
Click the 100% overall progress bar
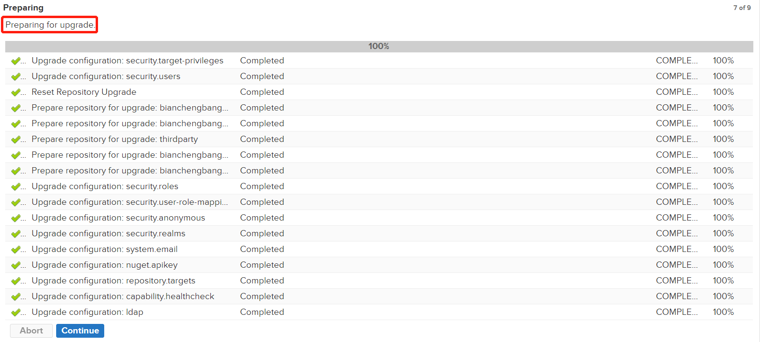pos(379,46)
